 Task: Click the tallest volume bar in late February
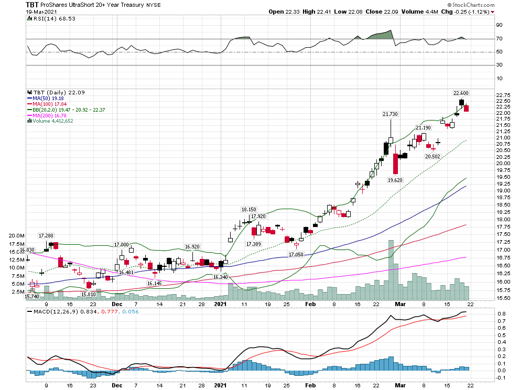[391, 270]
